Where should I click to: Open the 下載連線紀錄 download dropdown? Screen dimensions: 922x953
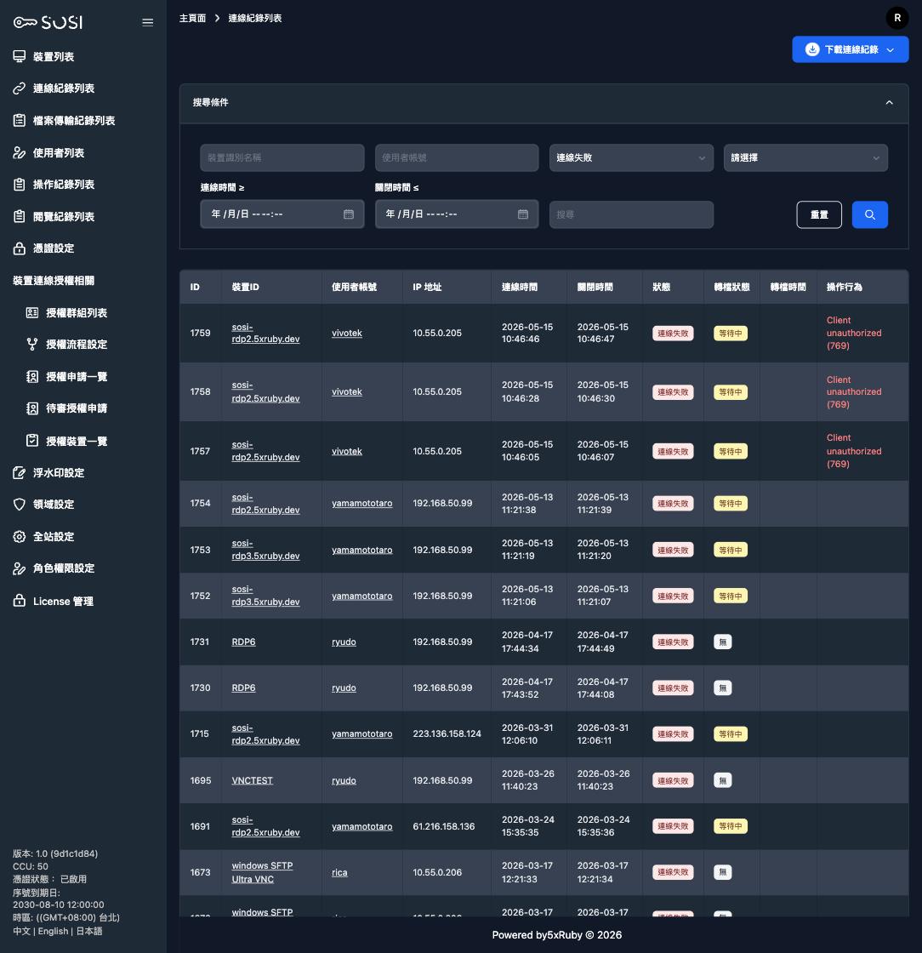(x=851, y=49)
